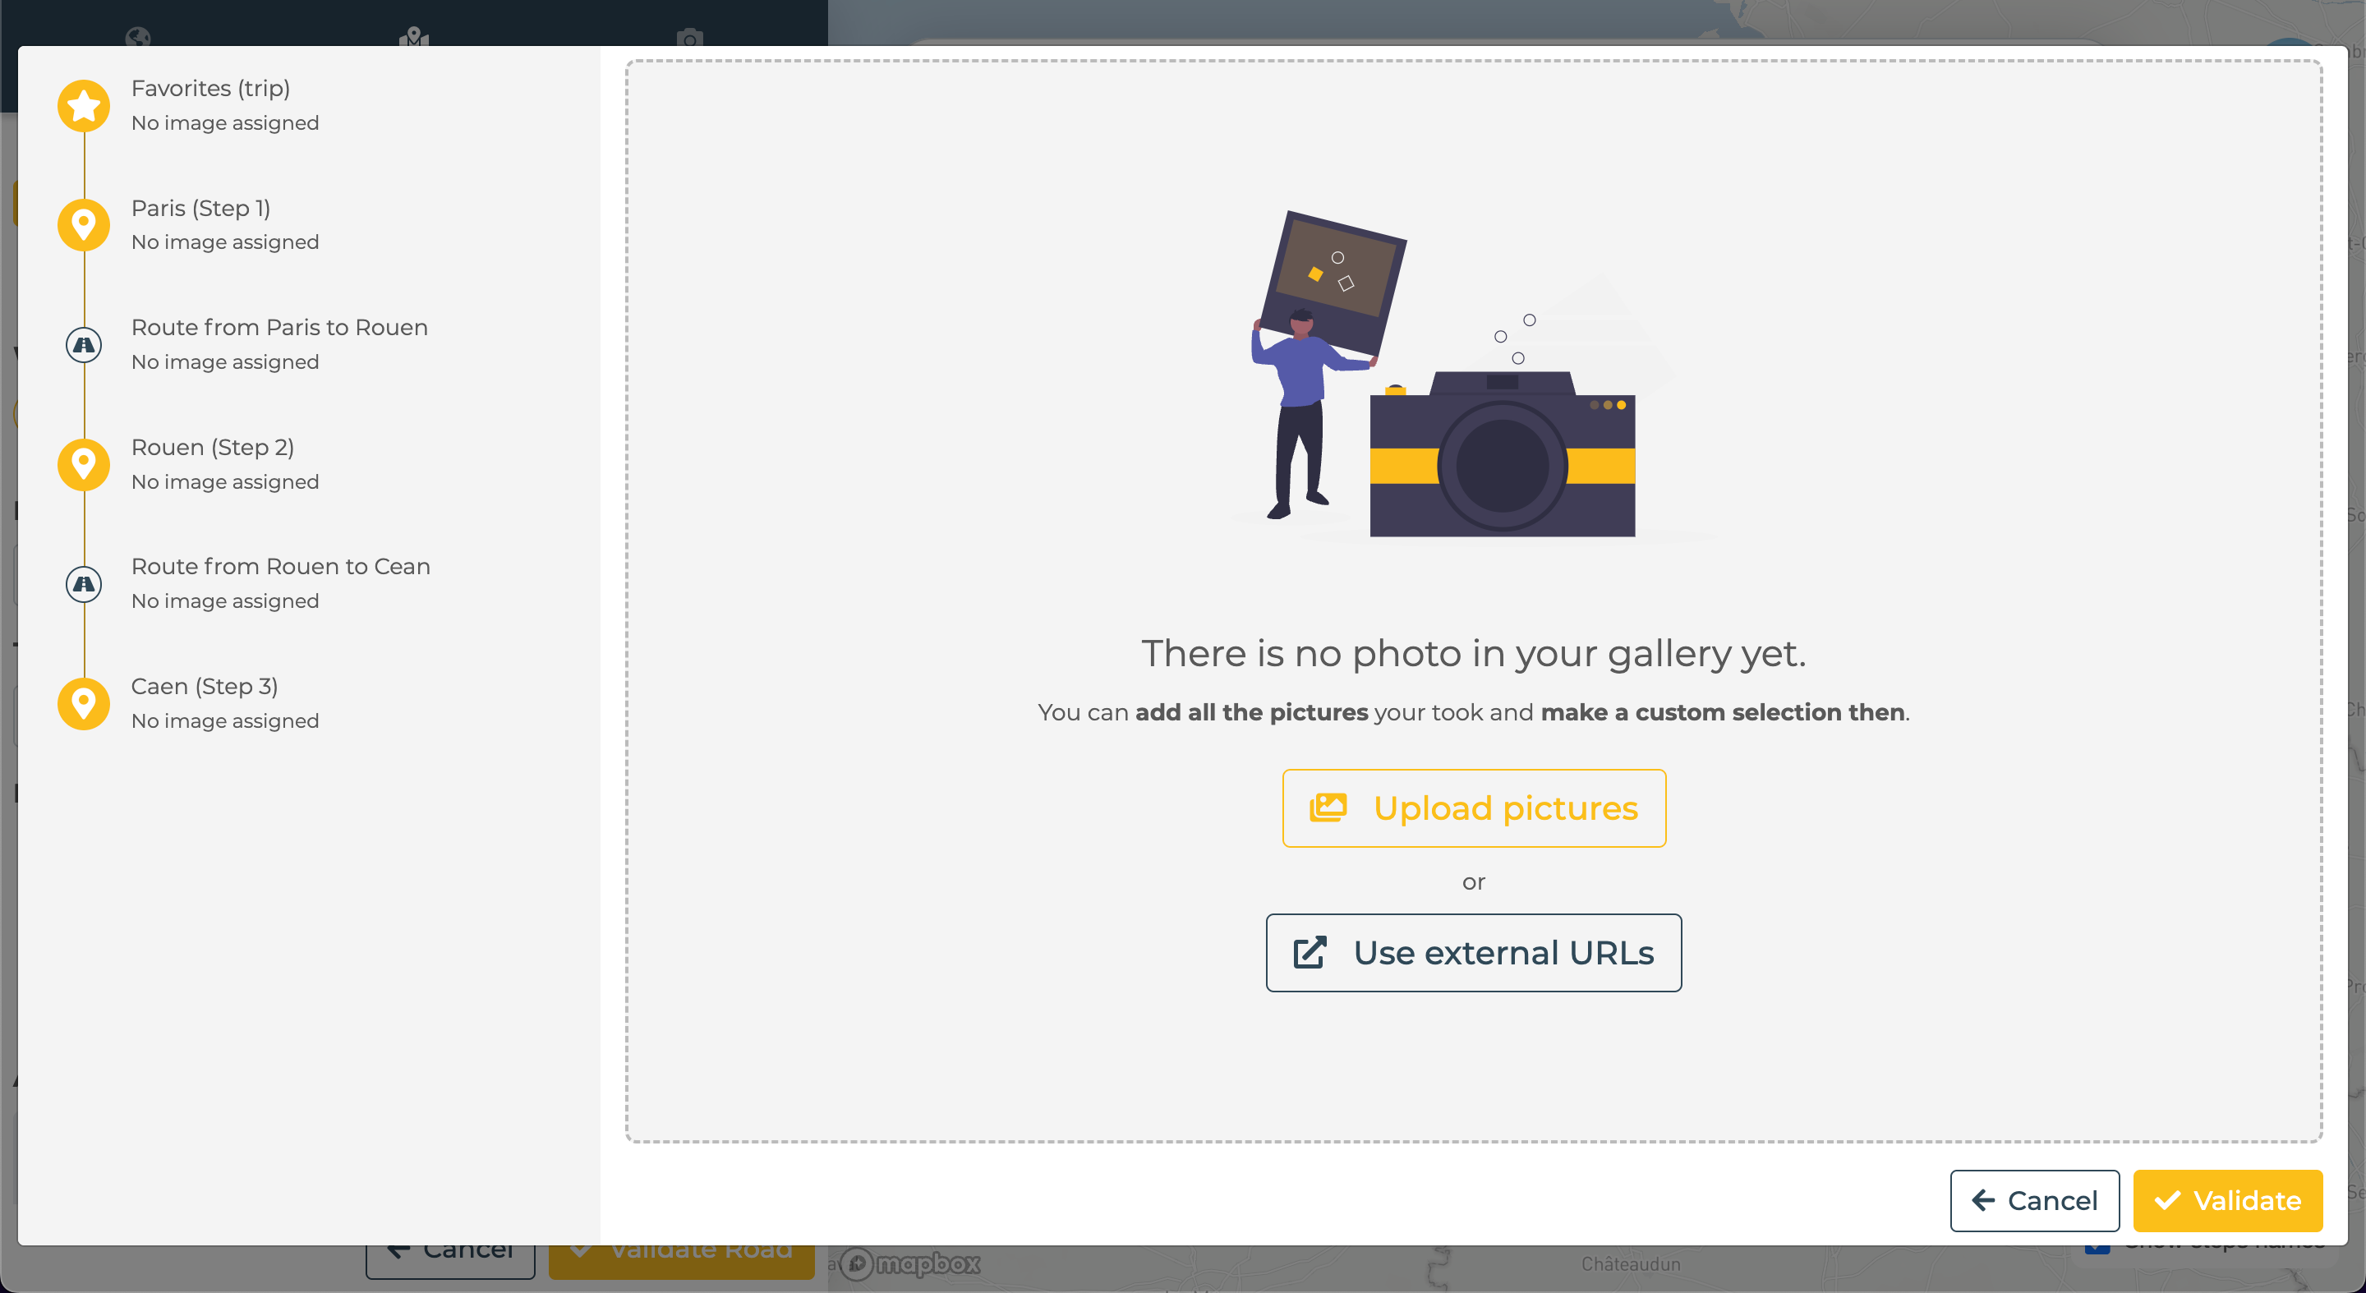This screenshot has width=2366, height=1293.
Task: Select the Favorites (trip) entry
Action: point(210,88)
